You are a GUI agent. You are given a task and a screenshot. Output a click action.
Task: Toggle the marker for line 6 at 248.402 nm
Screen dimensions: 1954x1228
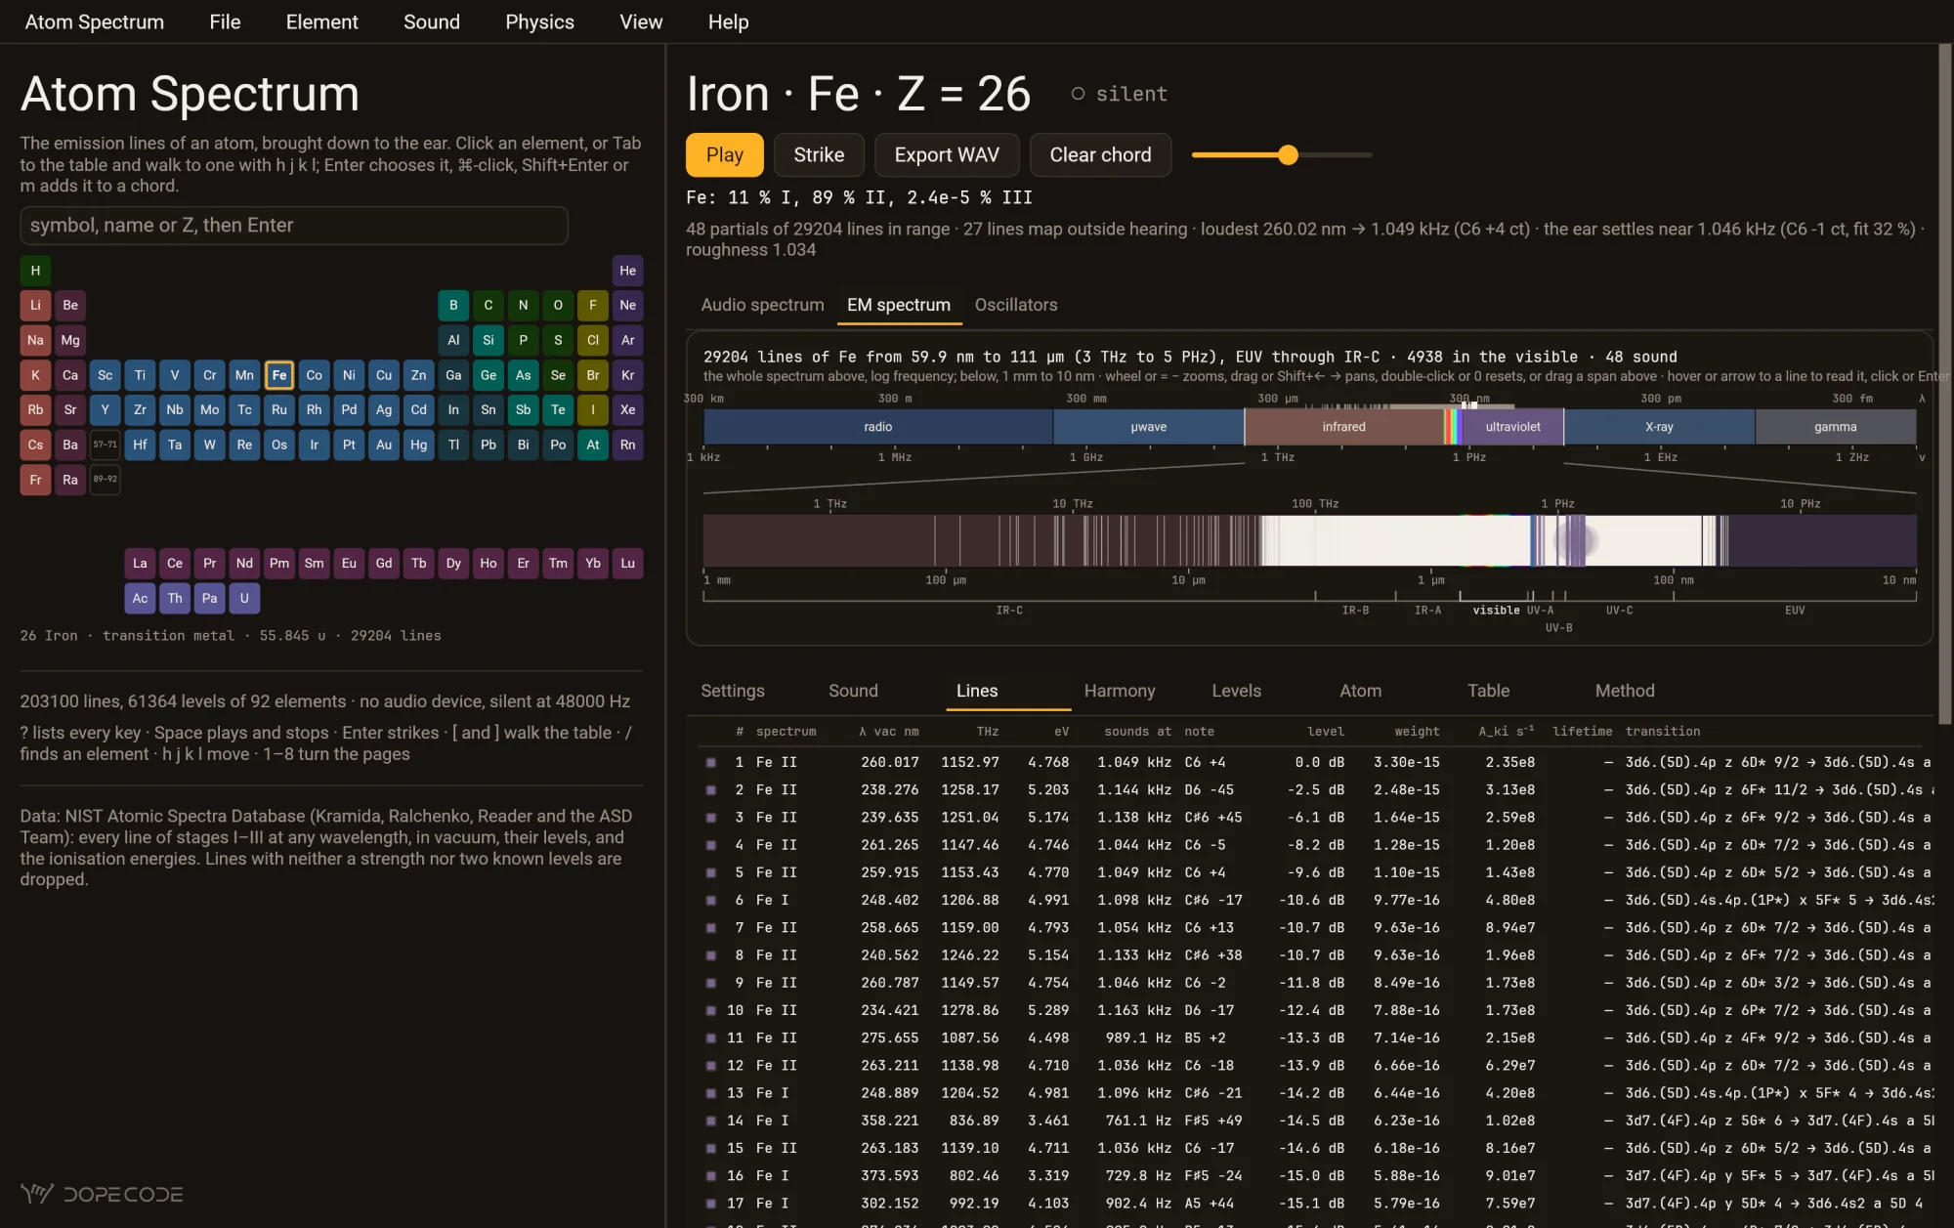click(711, 900)
